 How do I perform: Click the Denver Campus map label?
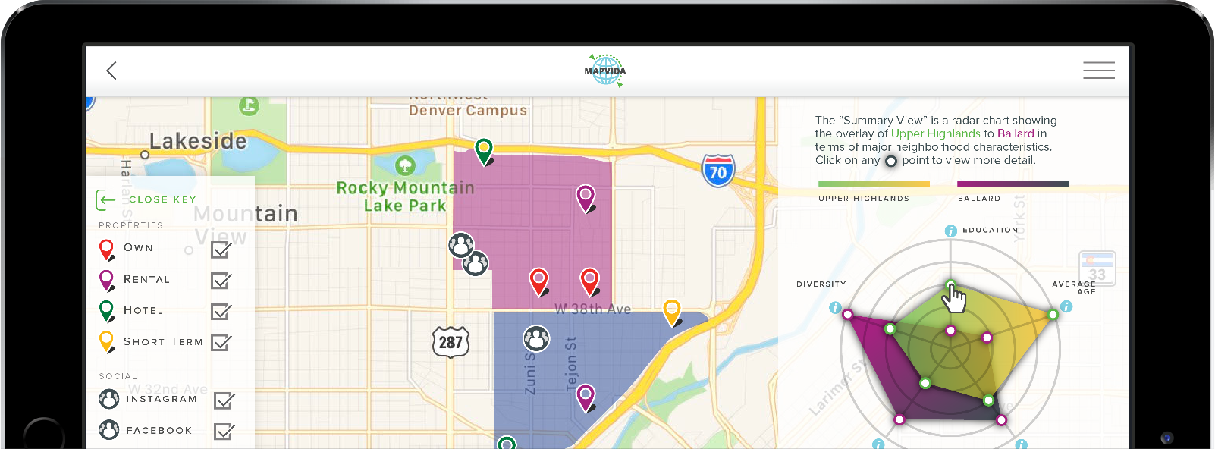tap(468, 110)
